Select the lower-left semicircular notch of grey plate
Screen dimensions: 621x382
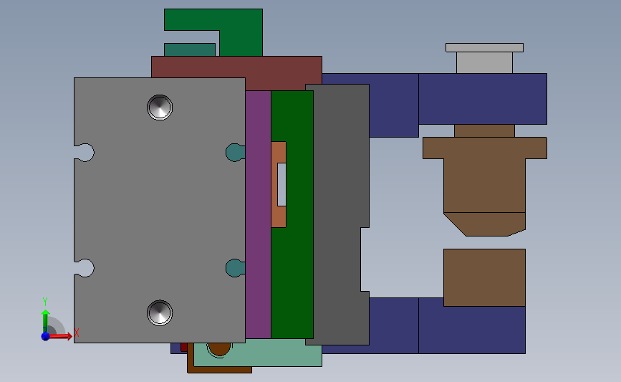tap(85, 268)
